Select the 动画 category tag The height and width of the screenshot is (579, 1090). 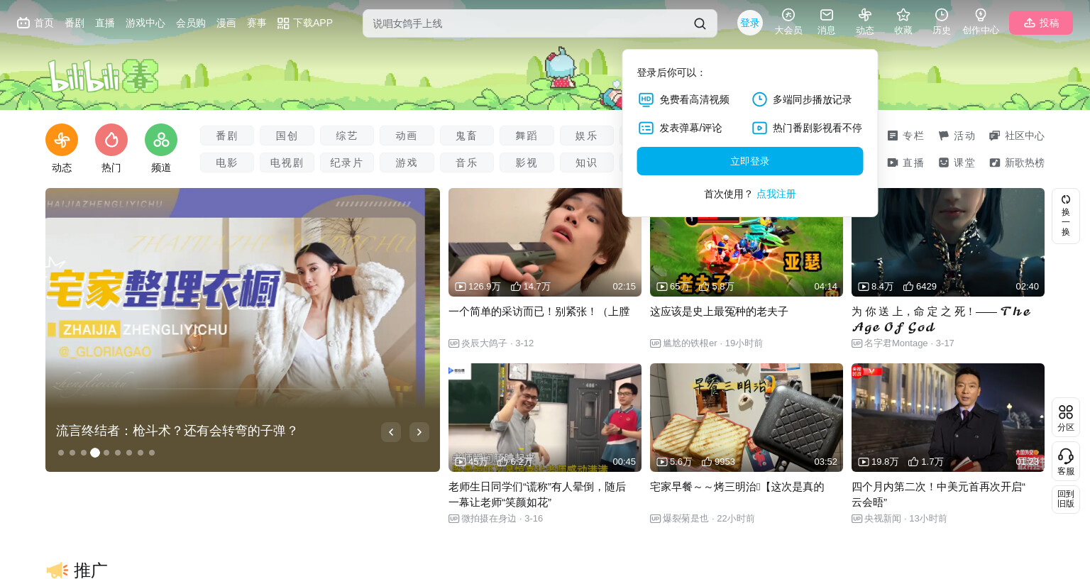(x=407, y=136)
